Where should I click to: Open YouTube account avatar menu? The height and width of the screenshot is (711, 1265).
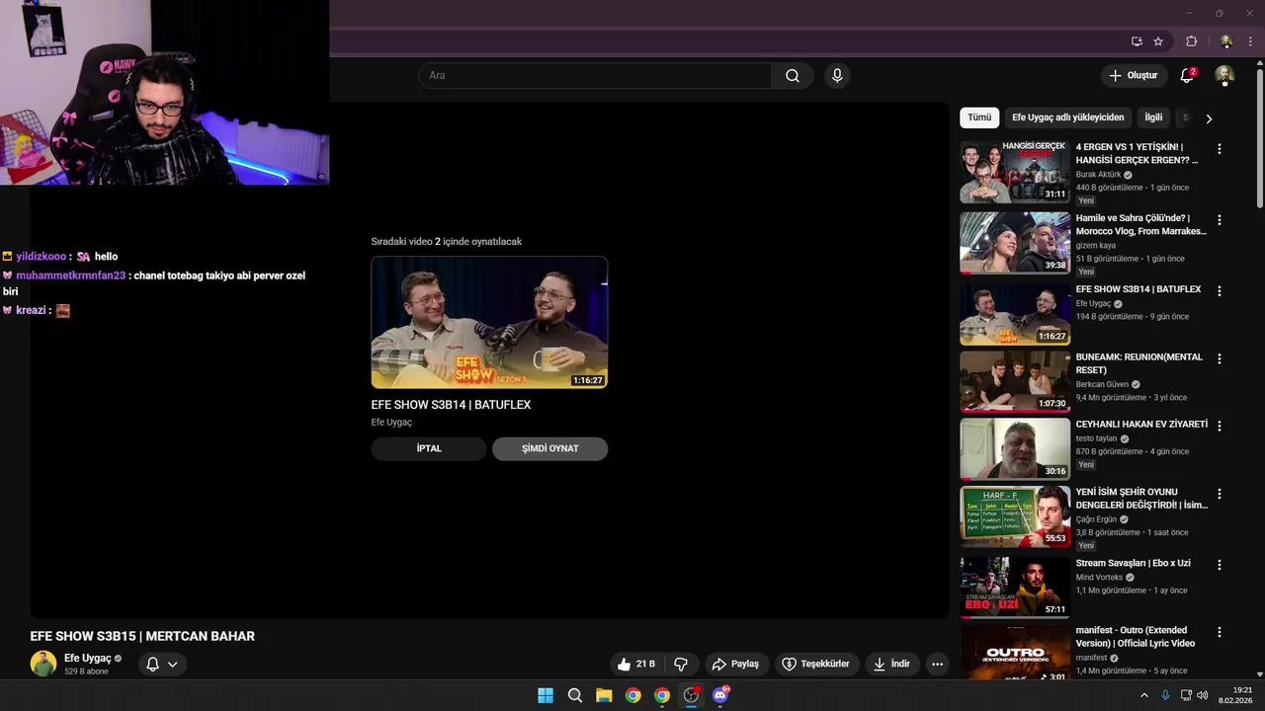pos(1224,76)
